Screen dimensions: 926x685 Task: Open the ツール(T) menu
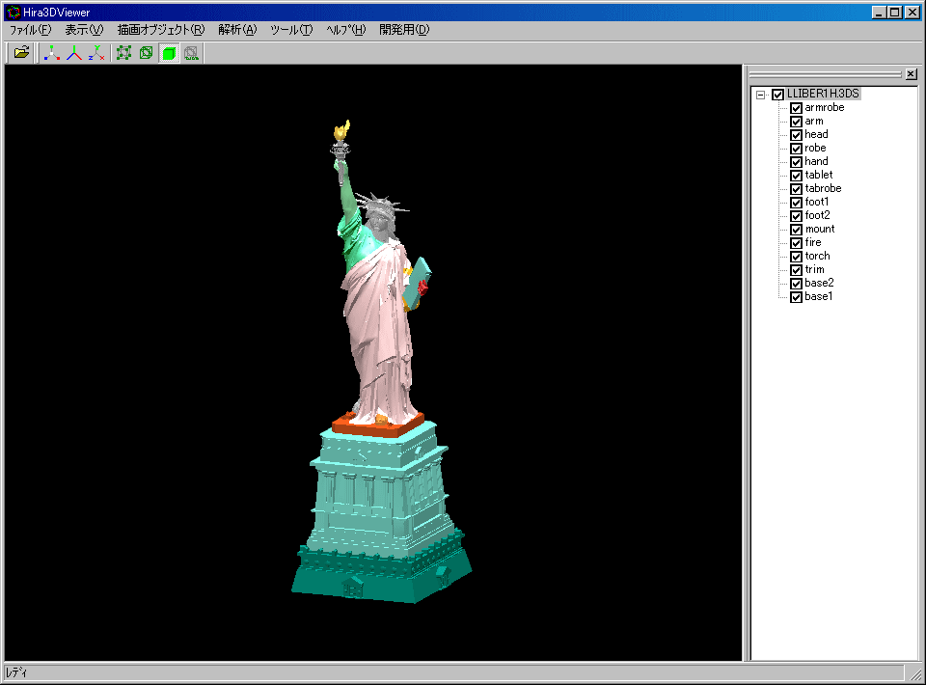click(x=291, y=30)
